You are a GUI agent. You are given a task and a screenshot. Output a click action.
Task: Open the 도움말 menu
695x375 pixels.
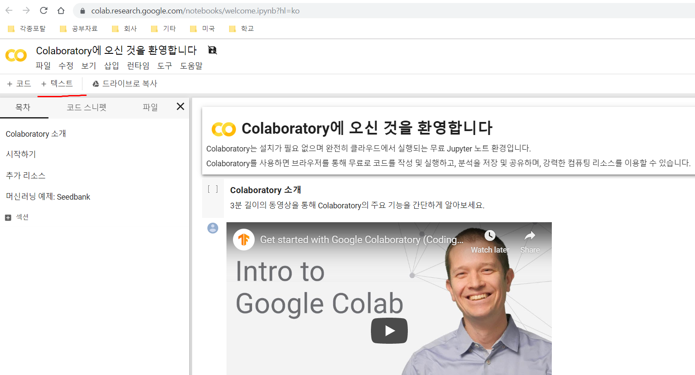[x=191, y=66]
